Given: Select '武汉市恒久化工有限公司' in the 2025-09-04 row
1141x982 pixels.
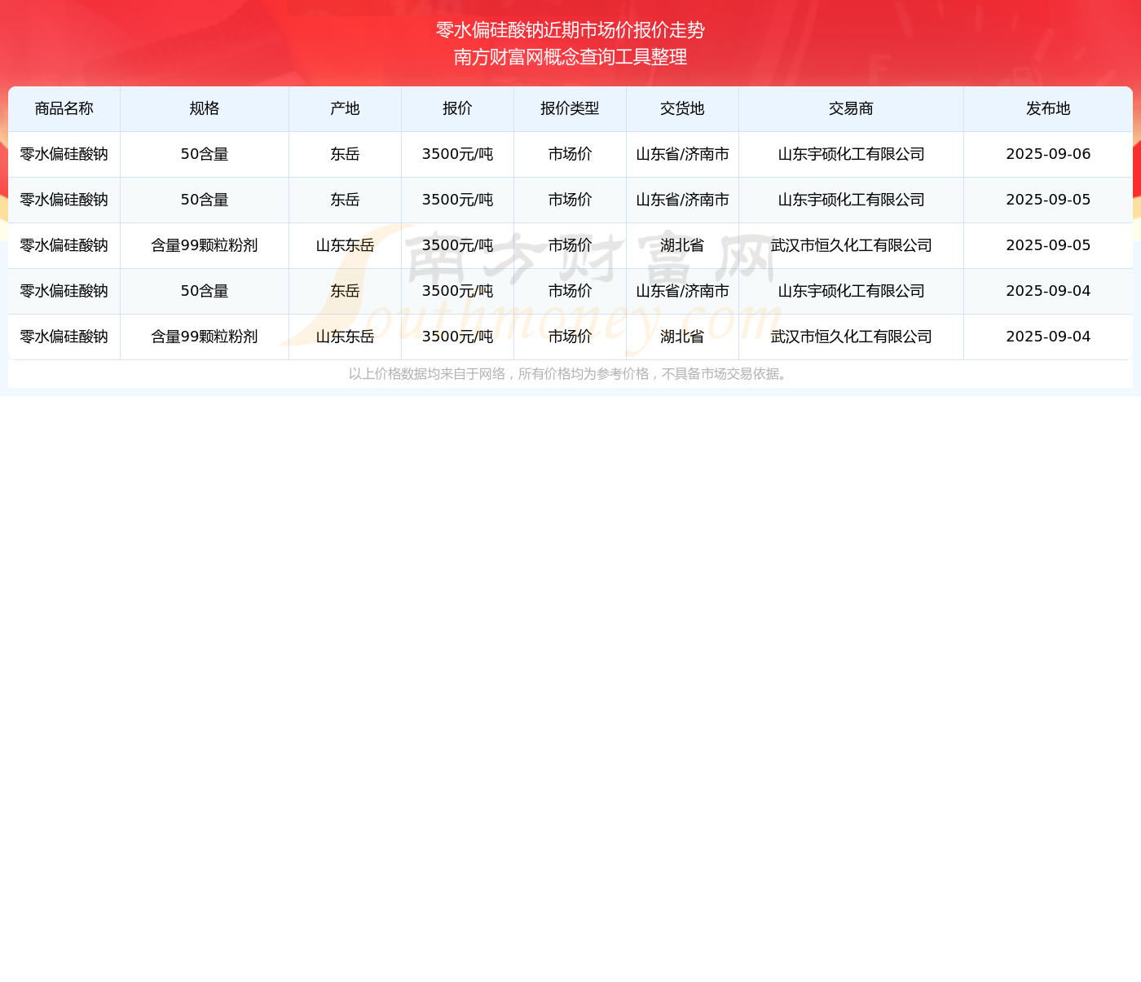Looking at the screenshot, I should (x=852, y=337).
